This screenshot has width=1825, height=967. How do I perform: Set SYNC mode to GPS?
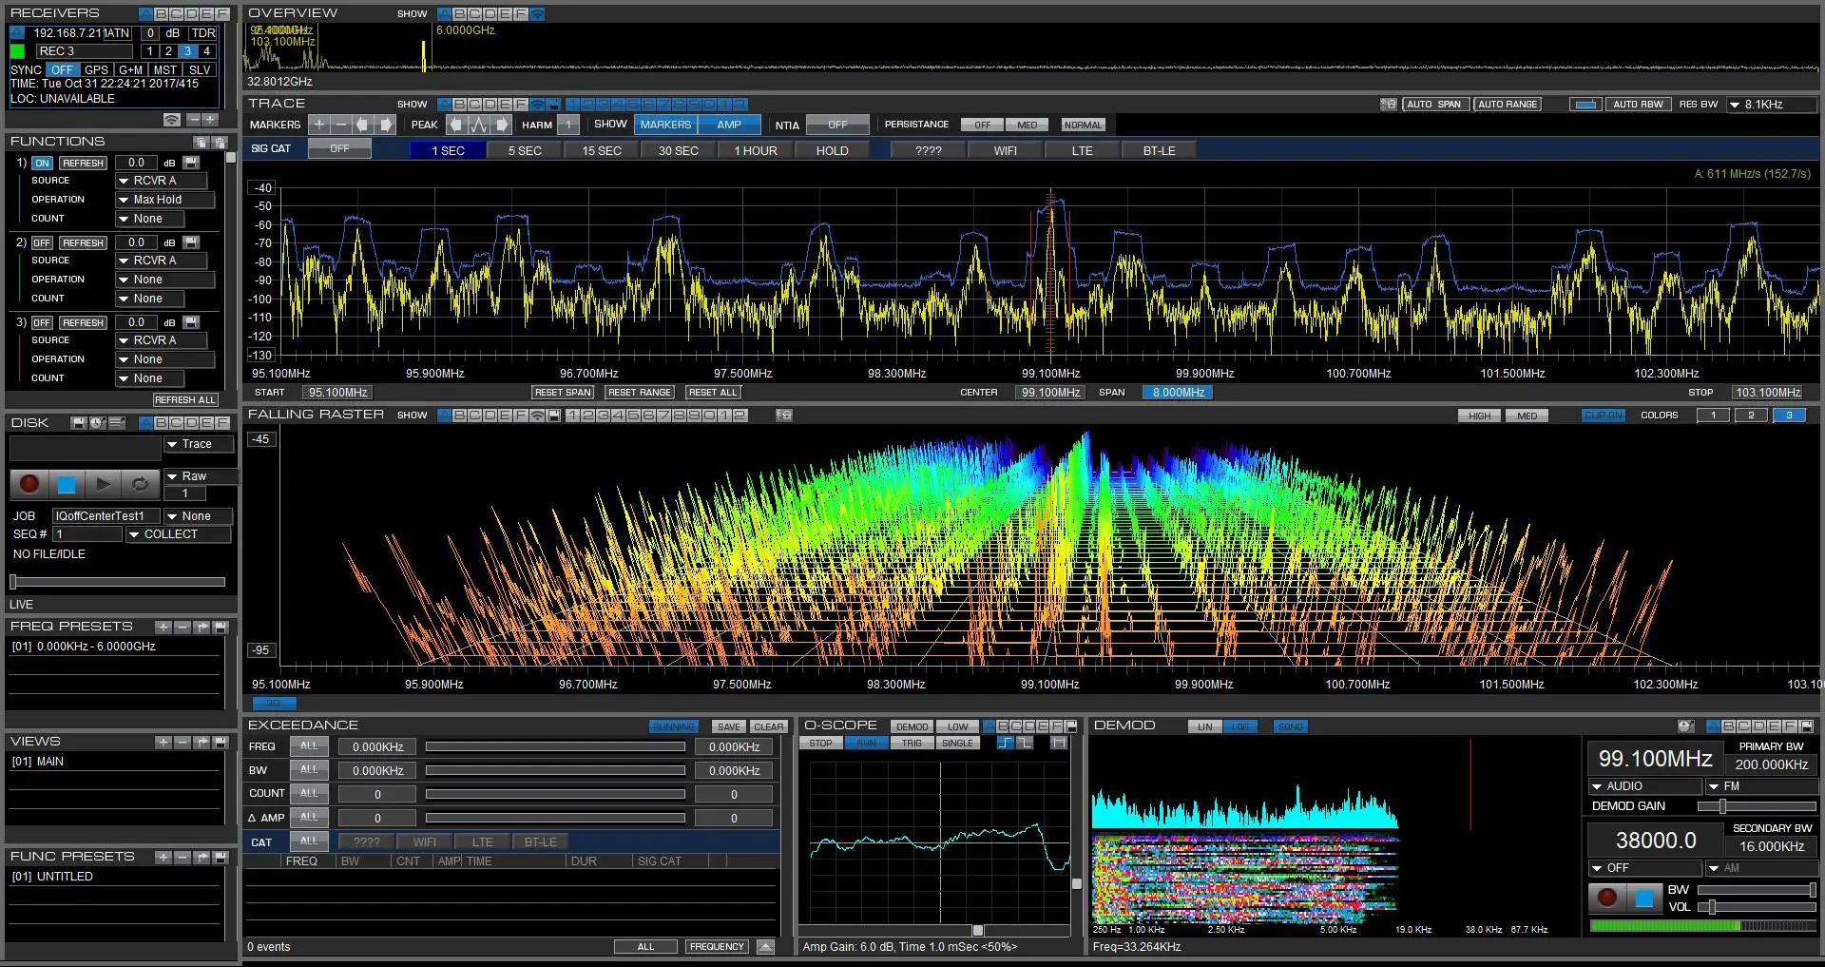point(96,70)
